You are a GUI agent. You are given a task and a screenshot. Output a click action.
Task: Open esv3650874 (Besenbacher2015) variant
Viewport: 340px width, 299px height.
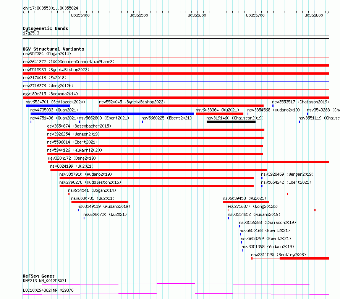coord(79,126)
